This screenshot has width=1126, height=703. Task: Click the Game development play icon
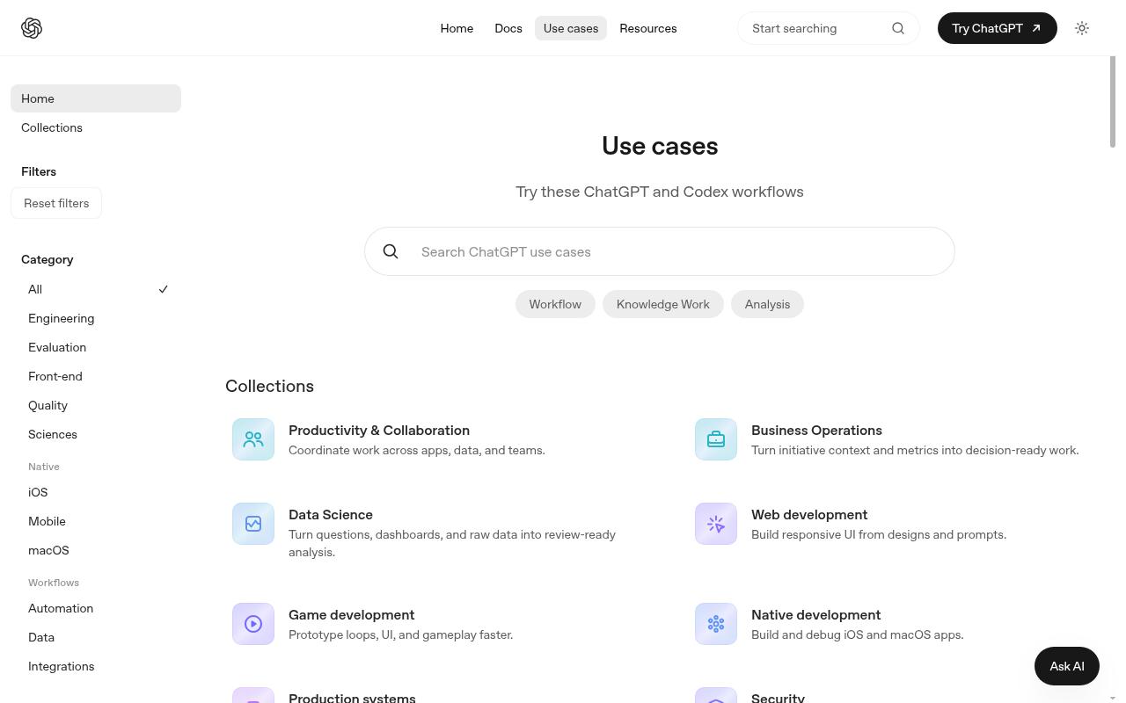253,624
